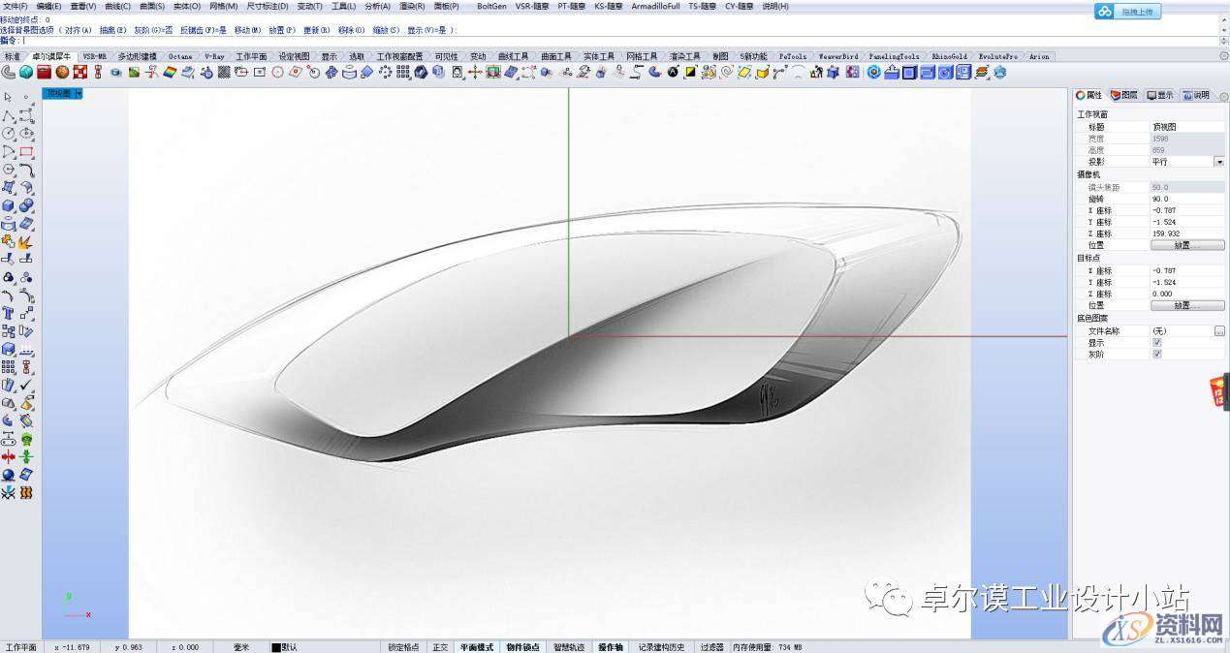Select the Polyline tool in left toolbar
This screenshot has width=1230, height=653.
(x=8, y=115)
